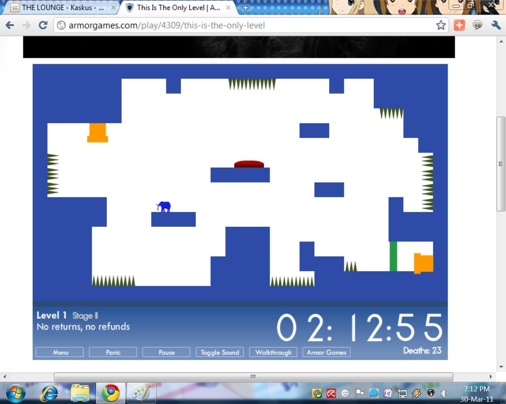The height and width of the screenshot is (404, 506).
Task: Minimize the Chrome window
Action: pos(456,5)
